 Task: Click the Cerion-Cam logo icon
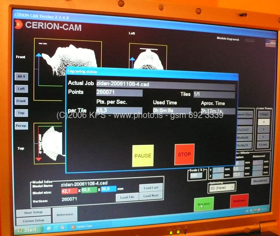tap(19, 24)
